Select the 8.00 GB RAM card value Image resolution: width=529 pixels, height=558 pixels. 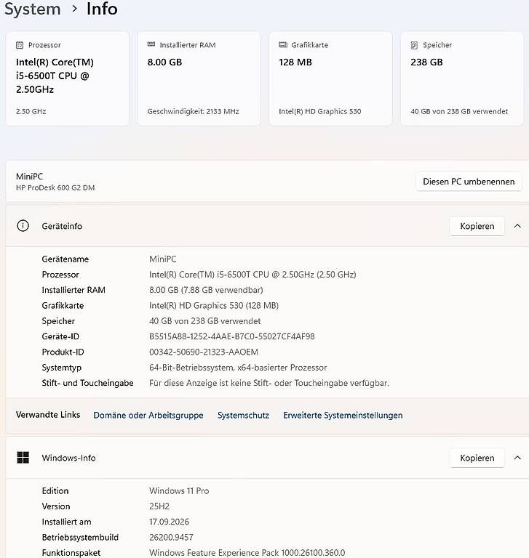point(164,62)
